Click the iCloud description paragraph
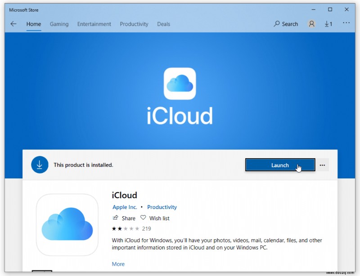The height and width of the screenshot is (276, 360). click(x=217, y=244)
